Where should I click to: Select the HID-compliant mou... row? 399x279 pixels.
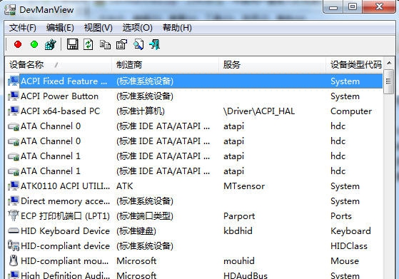pos(194,260)
